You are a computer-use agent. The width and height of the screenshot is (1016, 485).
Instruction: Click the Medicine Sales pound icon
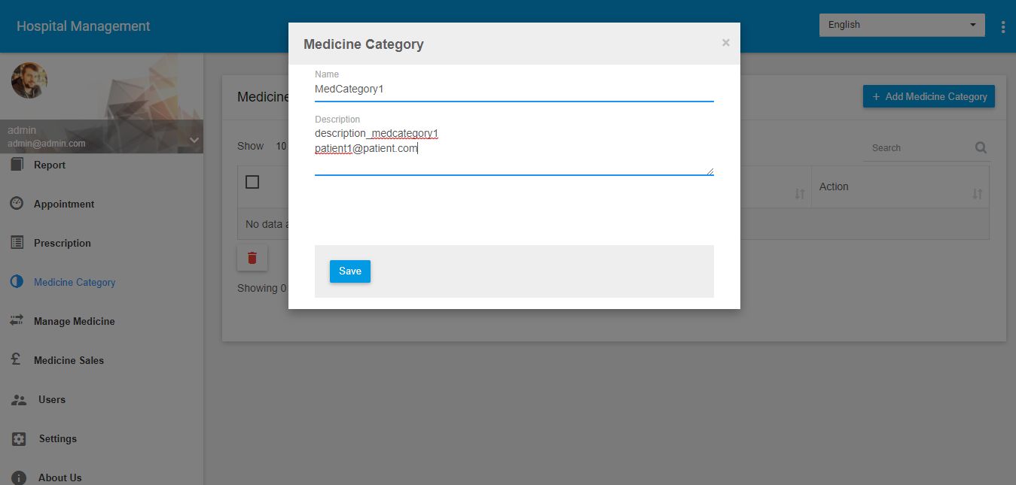(x=17, y=360)
